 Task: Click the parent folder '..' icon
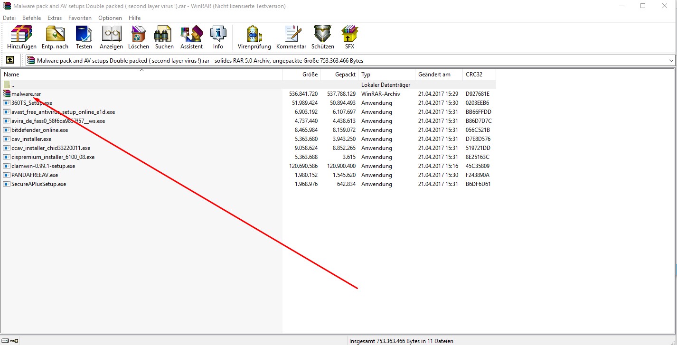[7, 85]
